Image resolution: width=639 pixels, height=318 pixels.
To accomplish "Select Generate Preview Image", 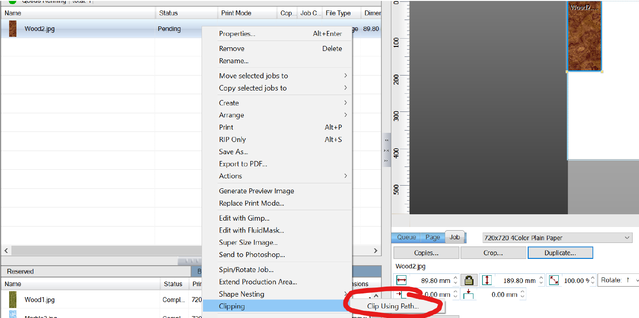I will pyautogui.click(x=277, y=191).
